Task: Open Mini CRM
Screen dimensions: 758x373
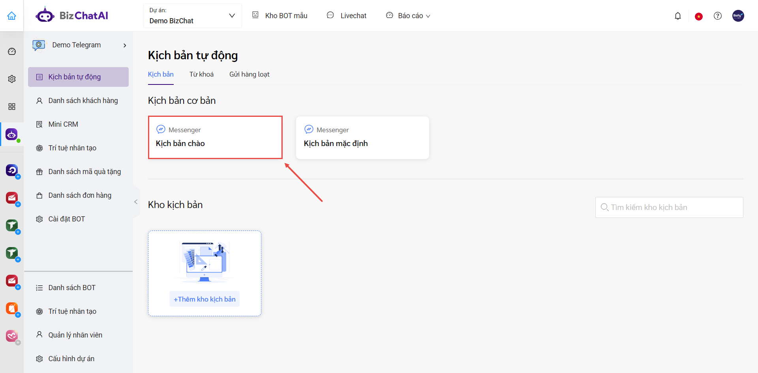Action: click(x=78, y=124)
